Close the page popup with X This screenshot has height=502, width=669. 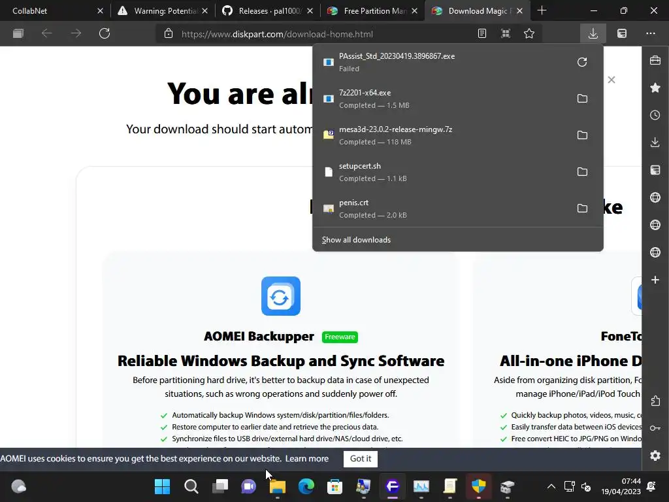tap(612, 80)
